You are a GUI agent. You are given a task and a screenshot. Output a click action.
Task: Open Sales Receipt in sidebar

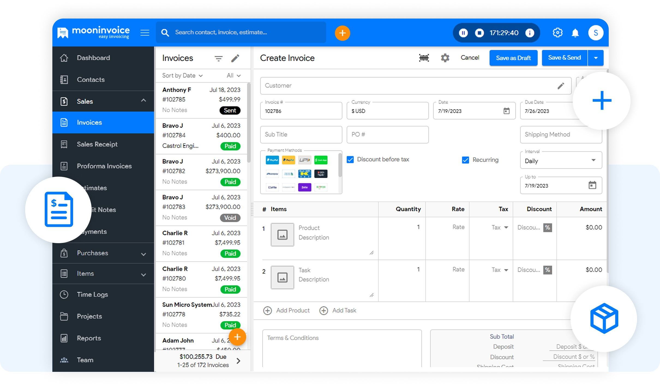(x=97, y=144)
